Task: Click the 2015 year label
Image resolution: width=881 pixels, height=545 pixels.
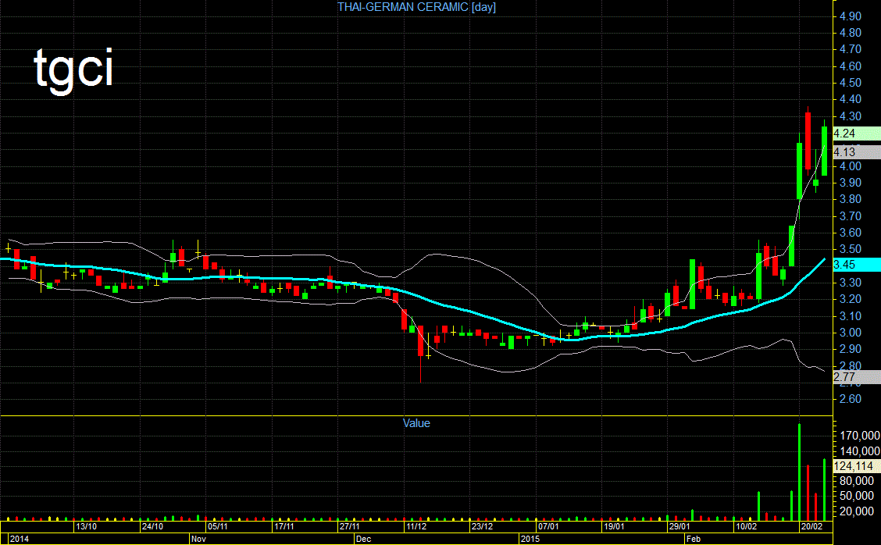Action: [530, 539]
